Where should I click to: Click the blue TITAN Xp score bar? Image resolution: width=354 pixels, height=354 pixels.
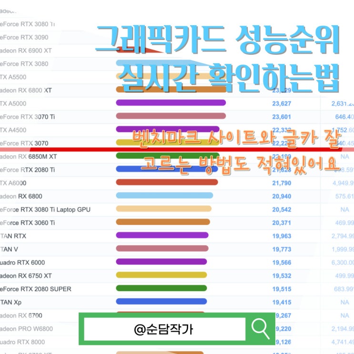pyautogui.click(x=162, y=302)
